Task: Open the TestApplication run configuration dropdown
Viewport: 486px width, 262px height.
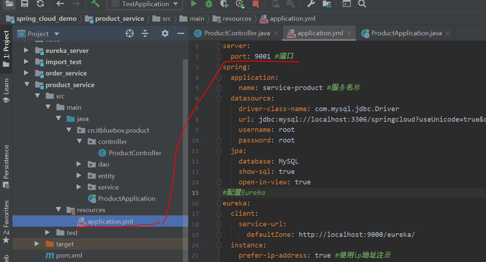Action: click(x=145, y=4)
